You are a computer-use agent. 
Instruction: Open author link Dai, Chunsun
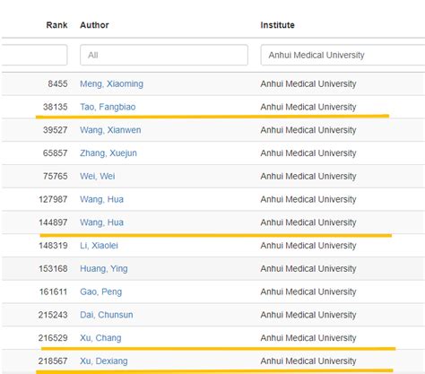107,315
